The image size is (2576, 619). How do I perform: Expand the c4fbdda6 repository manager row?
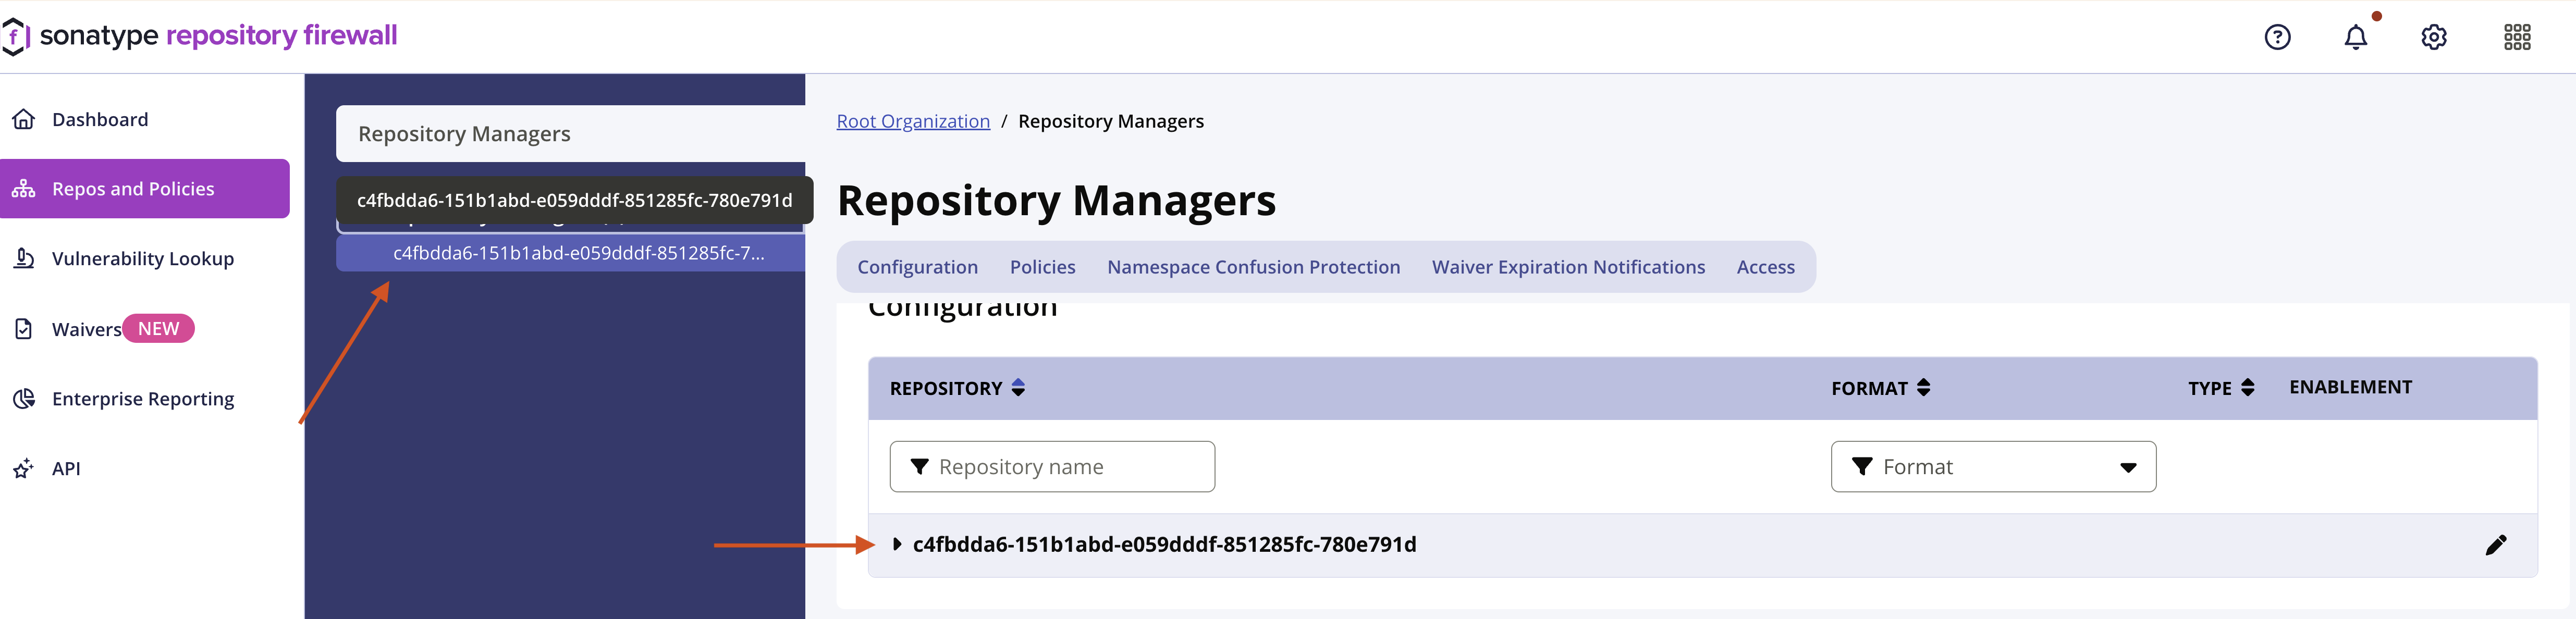(897, 545)
